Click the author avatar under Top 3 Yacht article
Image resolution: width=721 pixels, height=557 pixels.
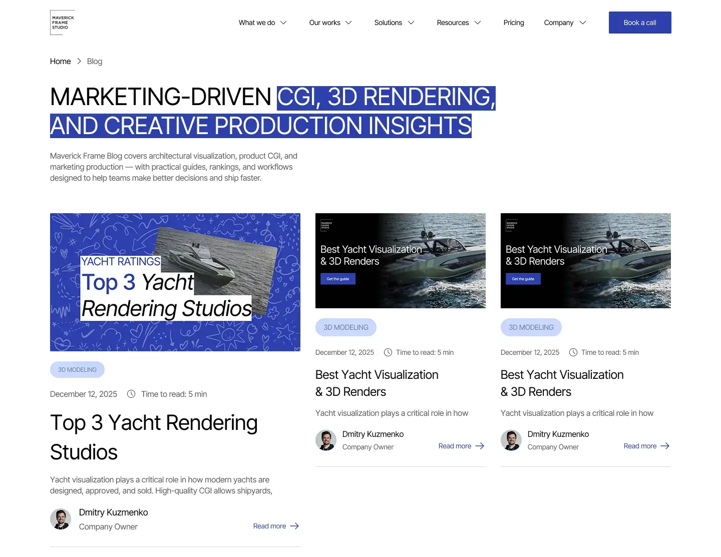pyautogui.click(x=61, y=519)
